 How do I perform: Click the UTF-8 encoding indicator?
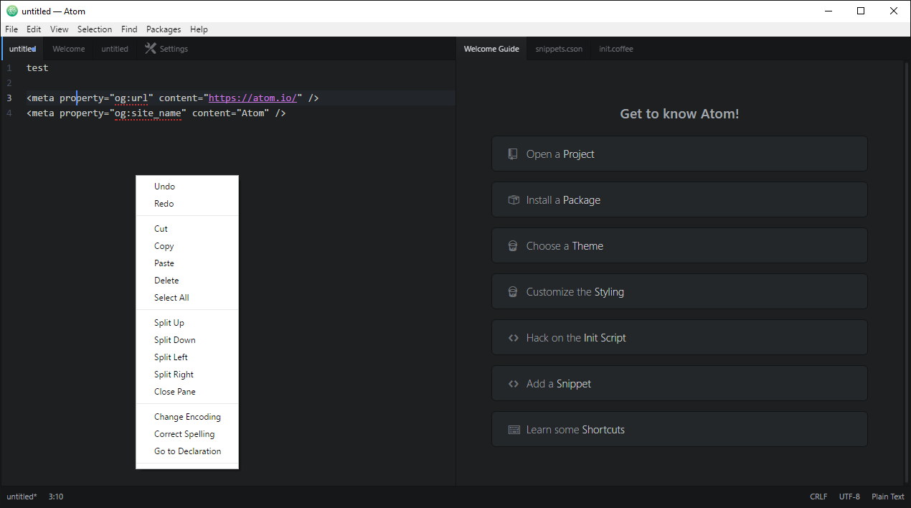point(849,496)
